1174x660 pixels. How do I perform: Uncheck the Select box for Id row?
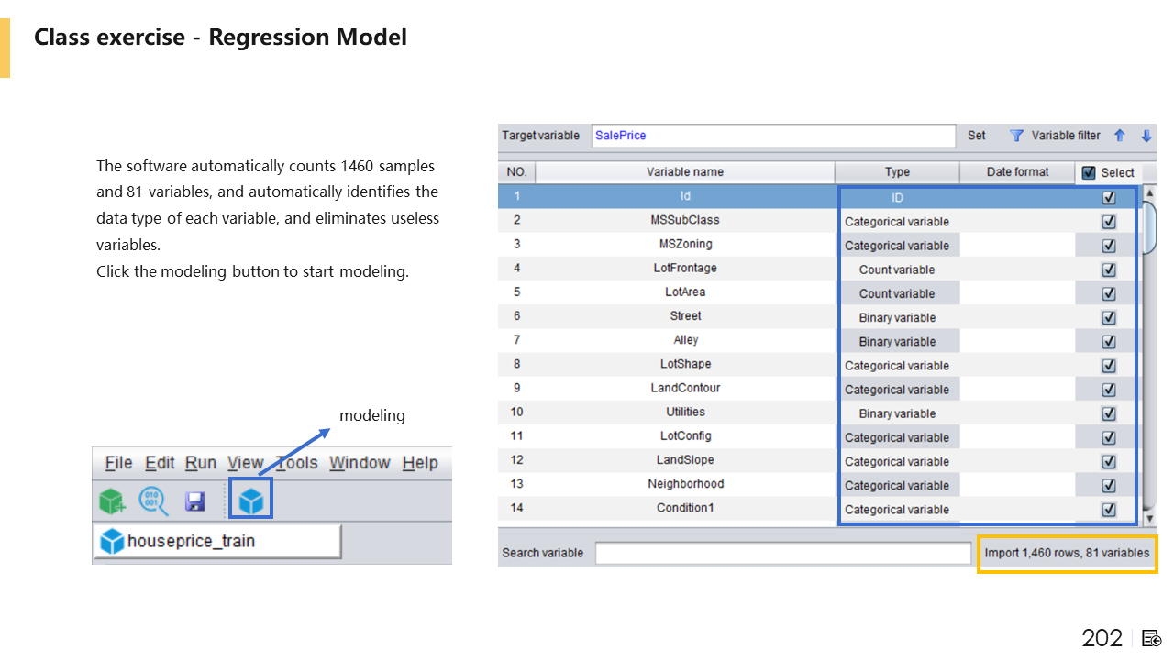click(1108, 197)
